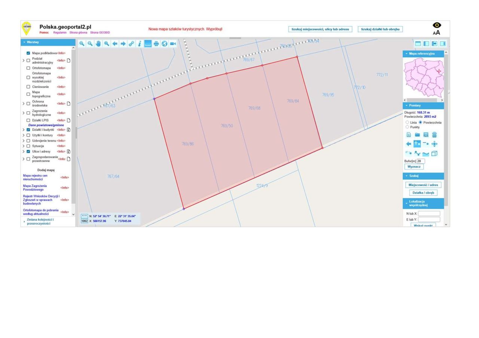Enable the Podział administracyjny layer
The width and height of the screenshot is (479, 338).
point(28,61)
